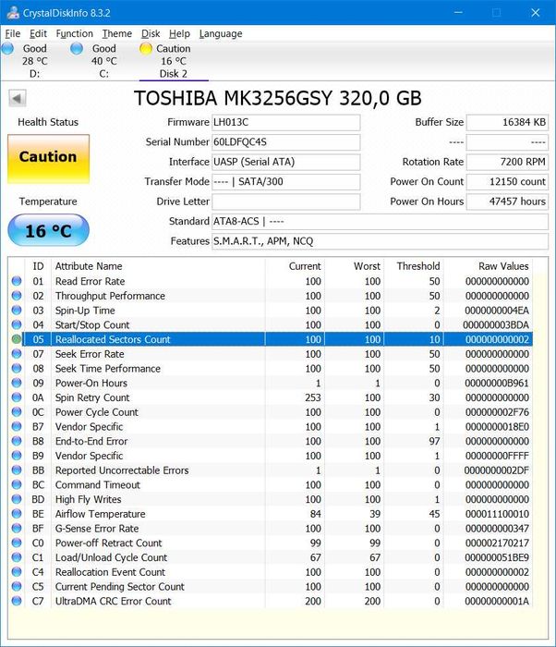This screenshot has height=647, width=556.
Task: Click the Rotation Rate value 7200 RPM
Action: click(x=507, y=162)
